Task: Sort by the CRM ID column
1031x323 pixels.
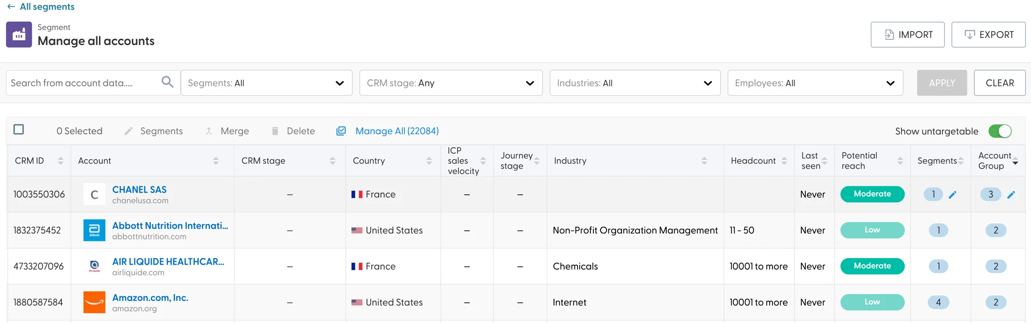Action: tap(61, 161)
